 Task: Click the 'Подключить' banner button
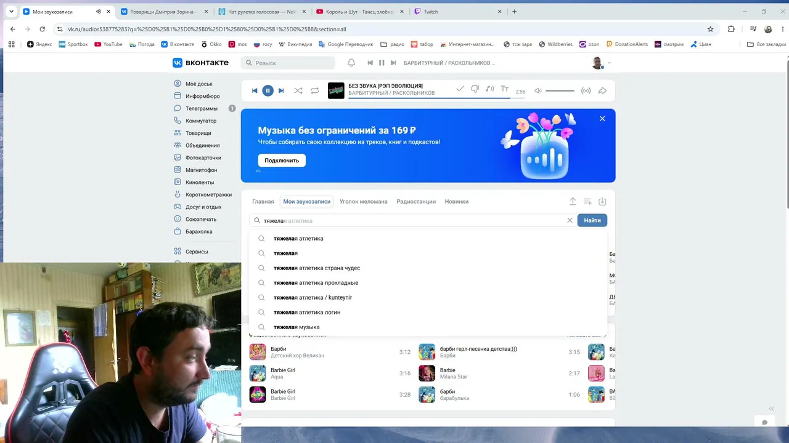(282, 161)
